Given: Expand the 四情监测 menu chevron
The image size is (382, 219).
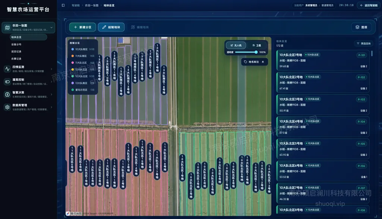Looking at the screenshot, I should (x=51, y=69).
